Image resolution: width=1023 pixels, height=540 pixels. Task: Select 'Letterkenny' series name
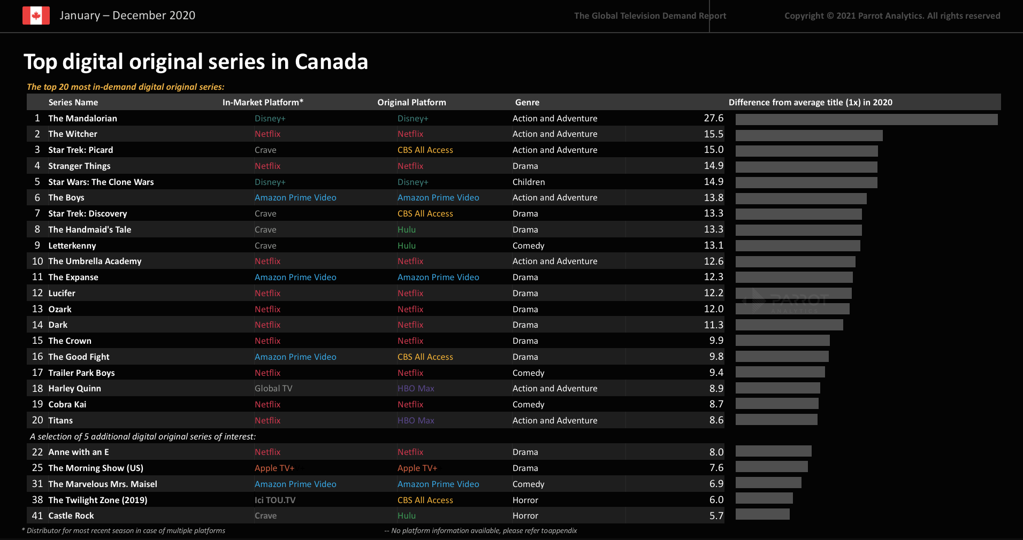[x=72, y=245]
